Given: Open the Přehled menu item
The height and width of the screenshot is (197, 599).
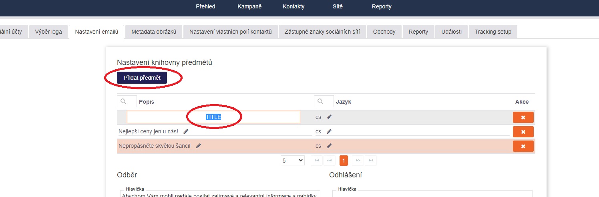Looking at the screenshot, I should point(205,6).
